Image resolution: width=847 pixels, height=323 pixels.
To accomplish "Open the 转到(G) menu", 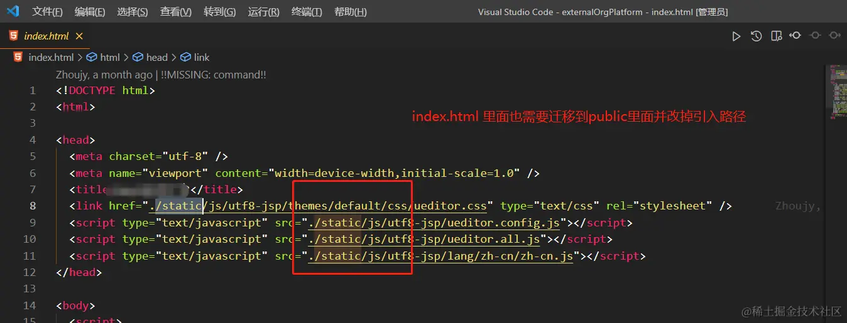I will pos(220,12).
